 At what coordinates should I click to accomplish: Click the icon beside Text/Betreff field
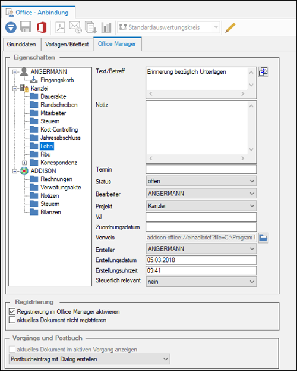coord(263,72)
